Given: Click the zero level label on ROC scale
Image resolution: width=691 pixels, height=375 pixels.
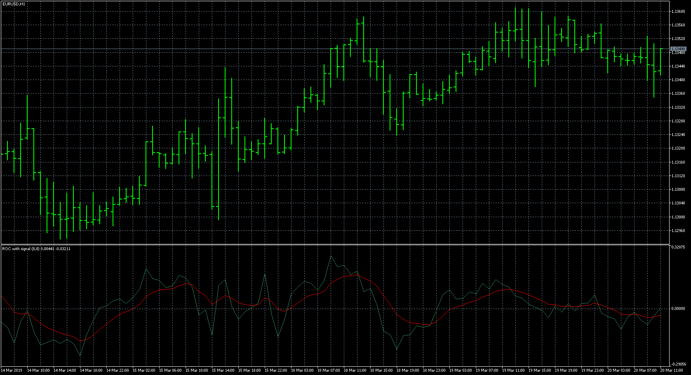Looking at the screenshot, I should click(x=678, y=309).
